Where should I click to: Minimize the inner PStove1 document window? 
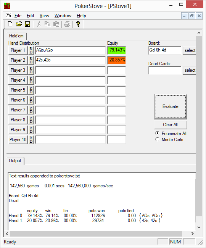tap(184, 16)
